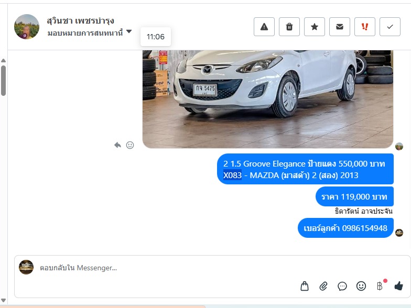The image size is (411, 308).
Task: Star this conversation
Action: 315,27
